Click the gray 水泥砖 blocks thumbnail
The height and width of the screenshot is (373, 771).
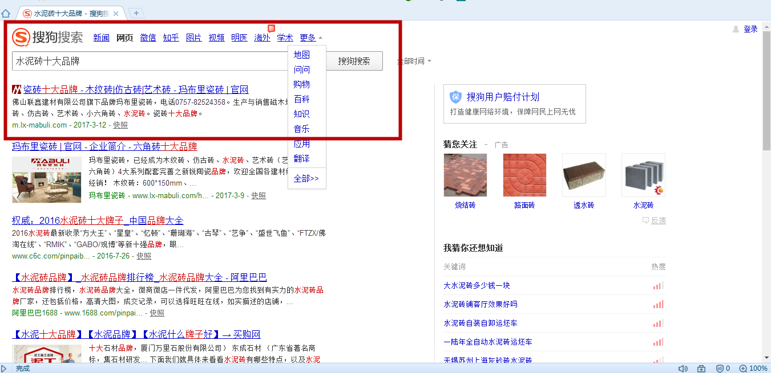(x=643, y=175)
